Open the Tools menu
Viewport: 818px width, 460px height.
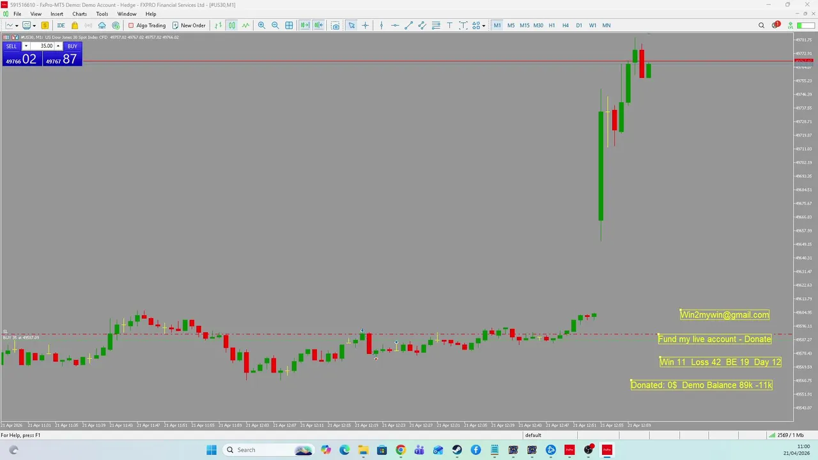coord(102,14)
